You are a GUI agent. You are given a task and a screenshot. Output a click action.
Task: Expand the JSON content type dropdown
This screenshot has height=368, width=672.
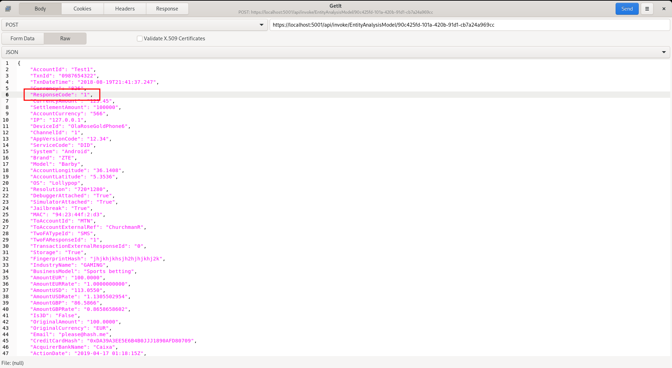point(336,52)
